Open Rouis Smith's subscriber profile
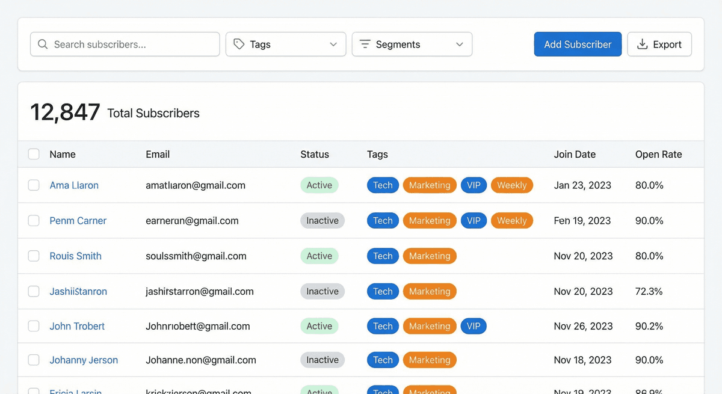The width and height of the screenshot is (722, 394). click(75, 256)
